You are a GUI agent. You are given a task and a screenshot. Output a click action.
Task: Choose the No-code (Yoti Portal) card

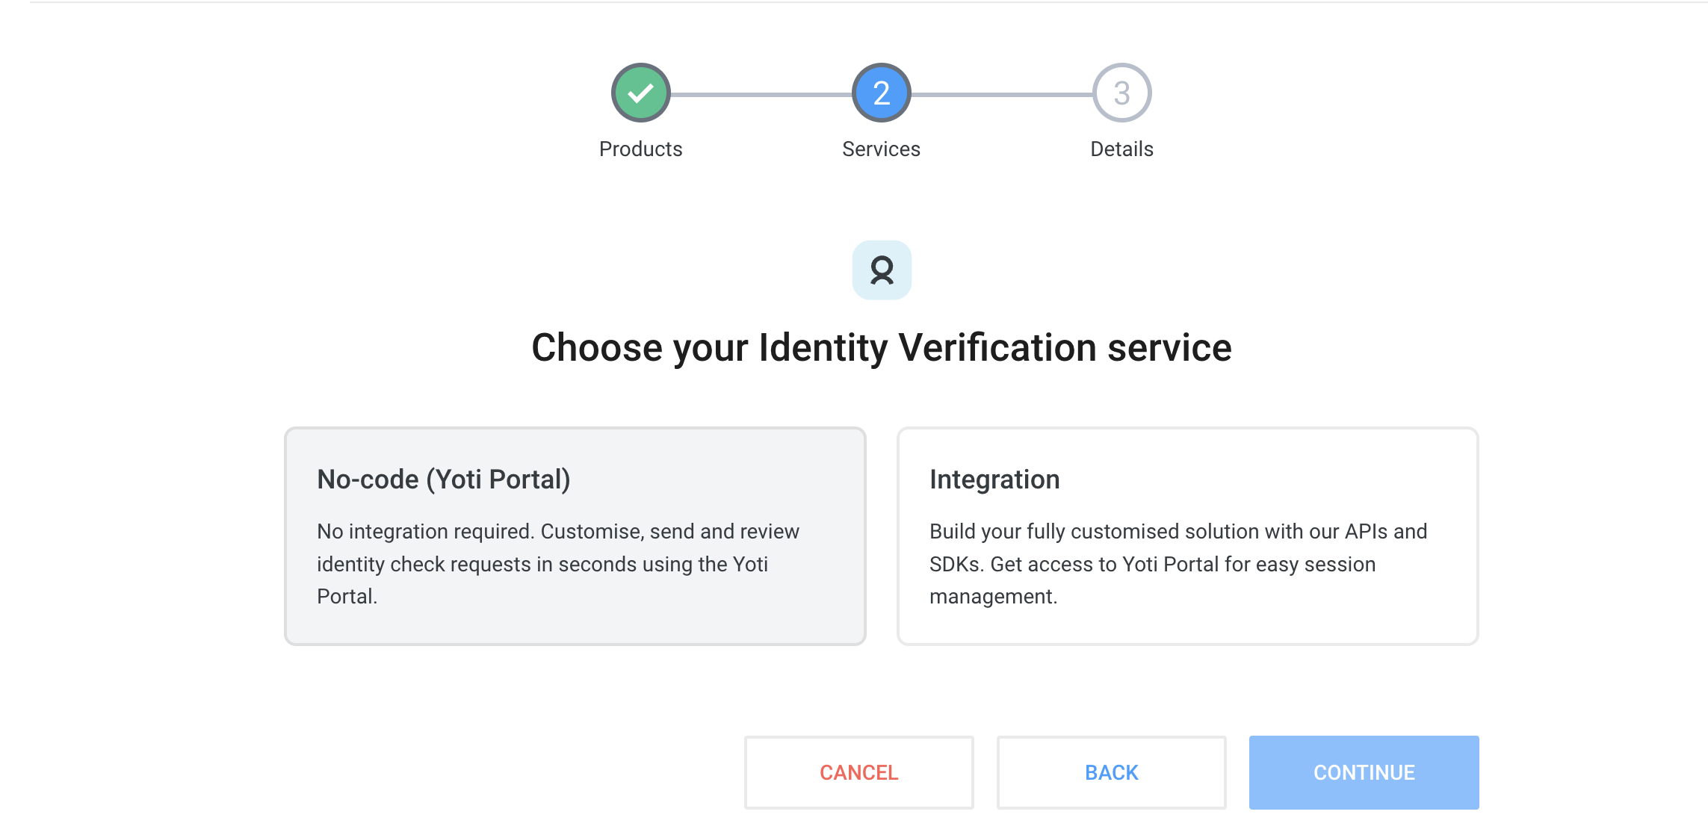pyautogui.click(x=575, y=536)
